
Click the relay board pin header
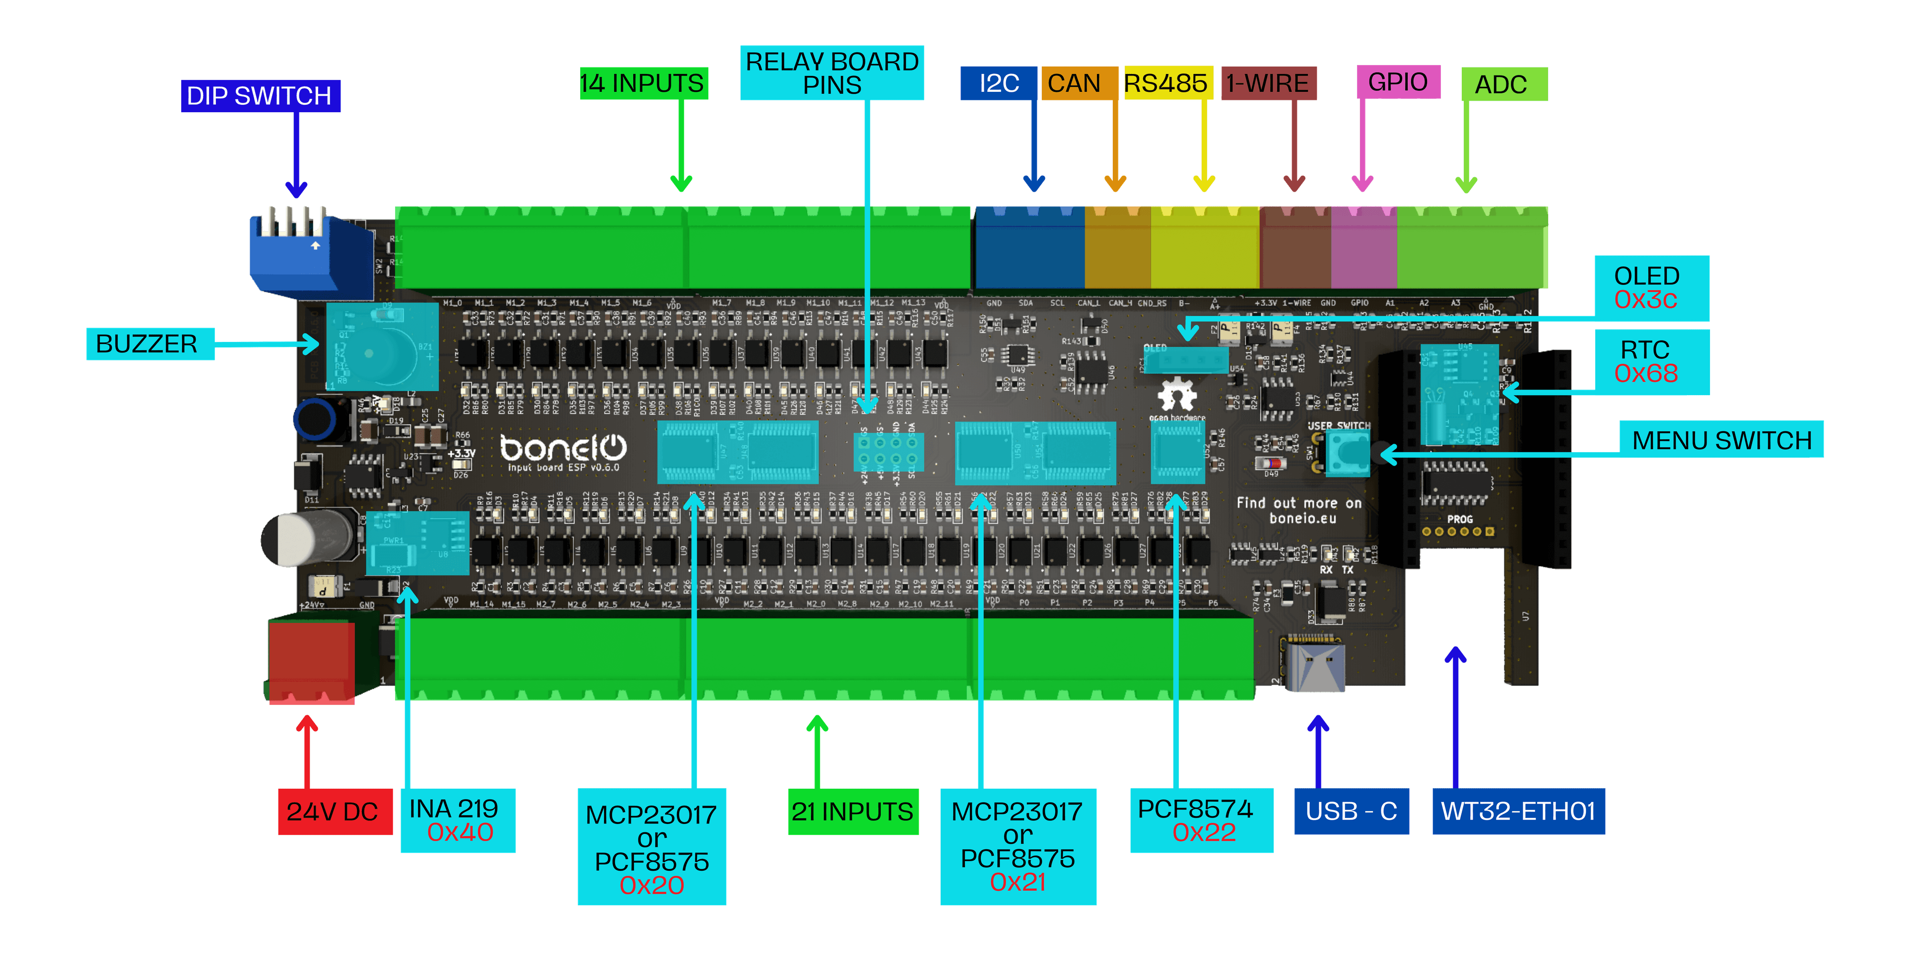click(888, 451)
